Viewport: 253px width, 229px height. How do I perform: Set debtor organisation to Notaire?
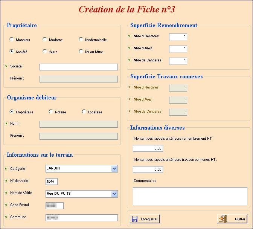point(51,111)
